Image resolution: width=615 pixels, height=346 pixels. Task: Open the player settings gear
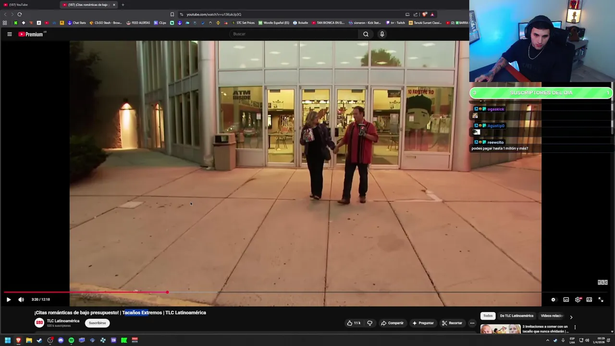click(578, 299)
